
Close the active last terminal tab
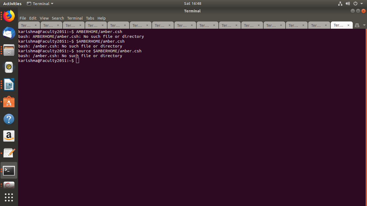[348, 25]
